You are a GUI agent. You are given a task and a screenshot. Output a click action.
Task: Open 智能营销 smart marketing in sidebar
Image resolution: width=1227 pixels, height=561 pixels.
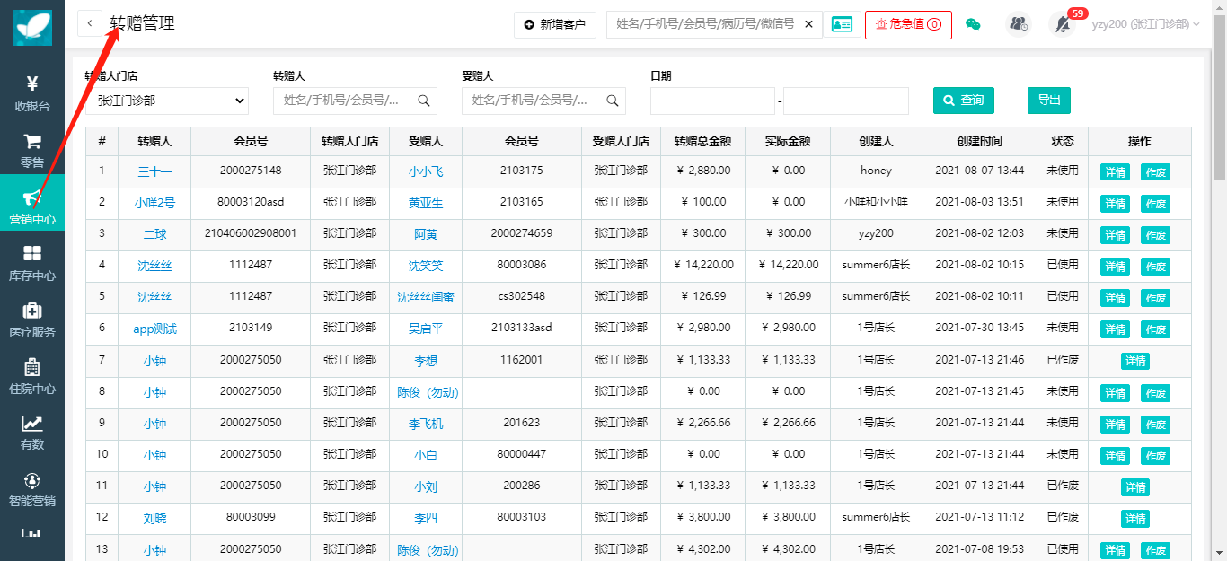point(32,489)
